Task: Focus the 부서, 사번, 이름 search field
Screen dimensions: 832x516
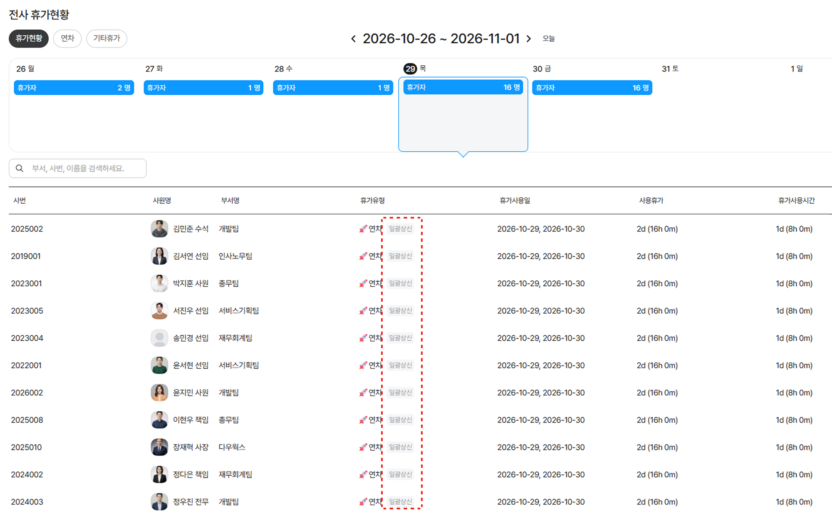Action: (78, 168)
